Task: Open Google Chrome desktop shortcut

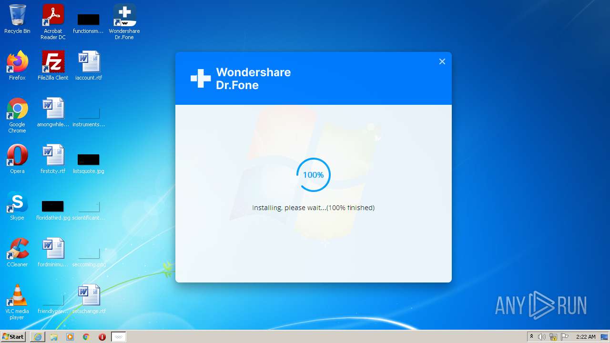Action: tap(17, 115)
